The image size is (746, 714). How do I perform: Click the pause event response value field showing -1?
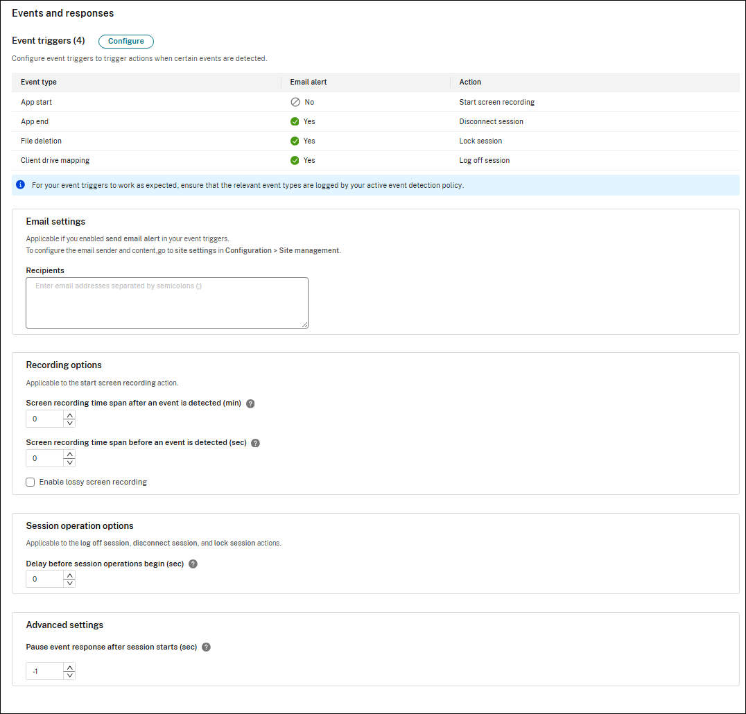click(x=45, y=672)
